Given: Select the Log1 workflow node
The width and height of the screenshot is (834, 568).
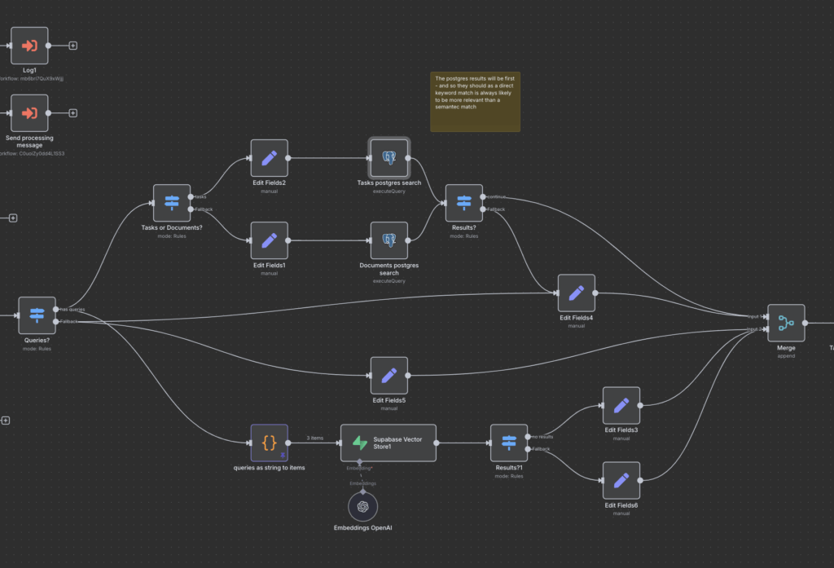Looking at the screenshot, I should click(29, 46).
